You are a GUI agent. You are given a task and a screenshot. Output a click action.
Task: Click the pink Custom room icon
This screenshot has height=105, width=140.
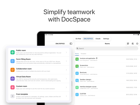pos(12,87)
